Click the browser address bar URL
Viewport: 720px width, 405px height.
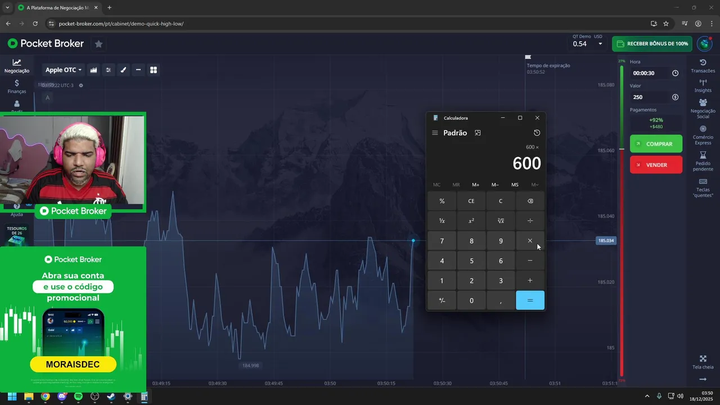(121, 24)
